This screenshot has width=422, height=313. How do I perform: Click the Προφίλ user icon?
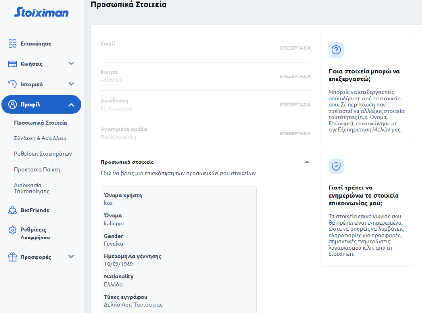[x=13, y=105]
